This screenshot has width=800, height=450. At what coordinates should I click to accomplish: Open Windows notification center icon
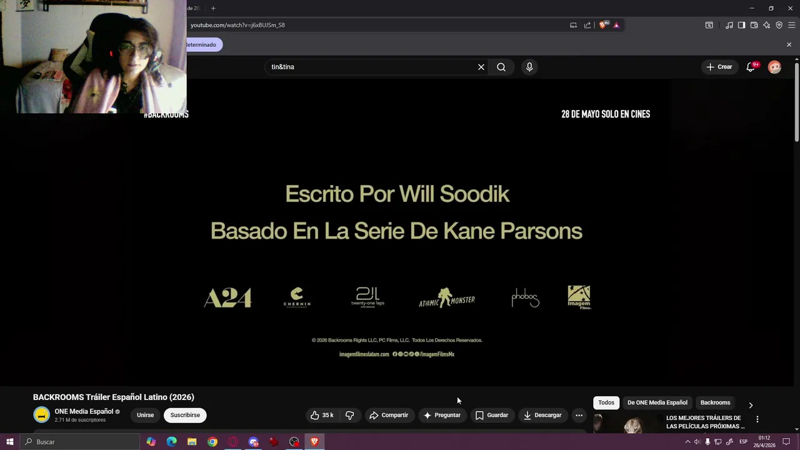(x=786, y=442)
